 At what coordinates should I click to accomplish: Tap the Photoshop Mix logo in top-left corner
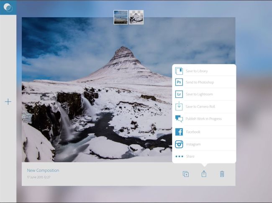[x=8, y=8]
